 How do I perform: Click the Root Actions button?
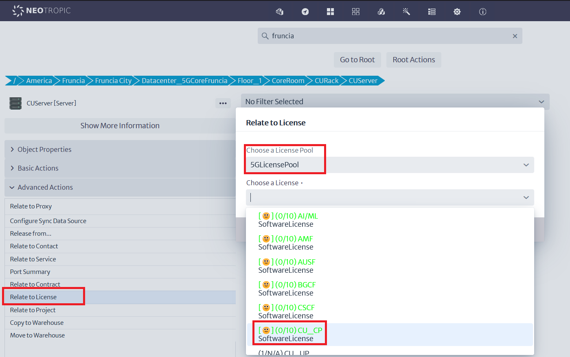414,60
